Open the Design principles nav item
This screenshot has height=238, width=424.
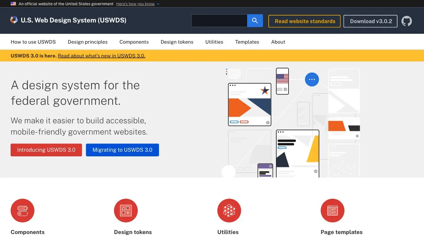(x=88, y=42)
